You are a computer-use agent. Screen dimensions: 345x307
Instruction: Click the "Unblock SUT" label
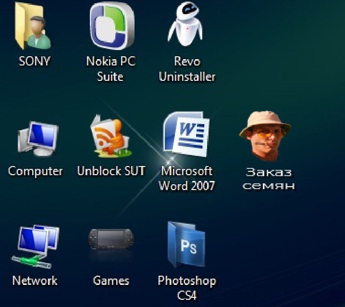111,170
